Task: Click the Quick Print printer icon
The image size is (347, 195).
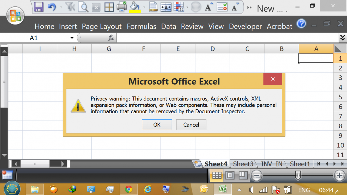Action: [122, 7]
